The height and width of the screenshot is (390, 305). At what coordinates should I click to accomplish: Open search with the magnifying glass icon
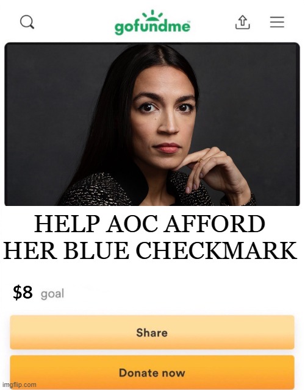tap(27, 22)
